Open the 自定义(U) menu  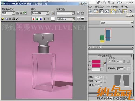point(99,6)
